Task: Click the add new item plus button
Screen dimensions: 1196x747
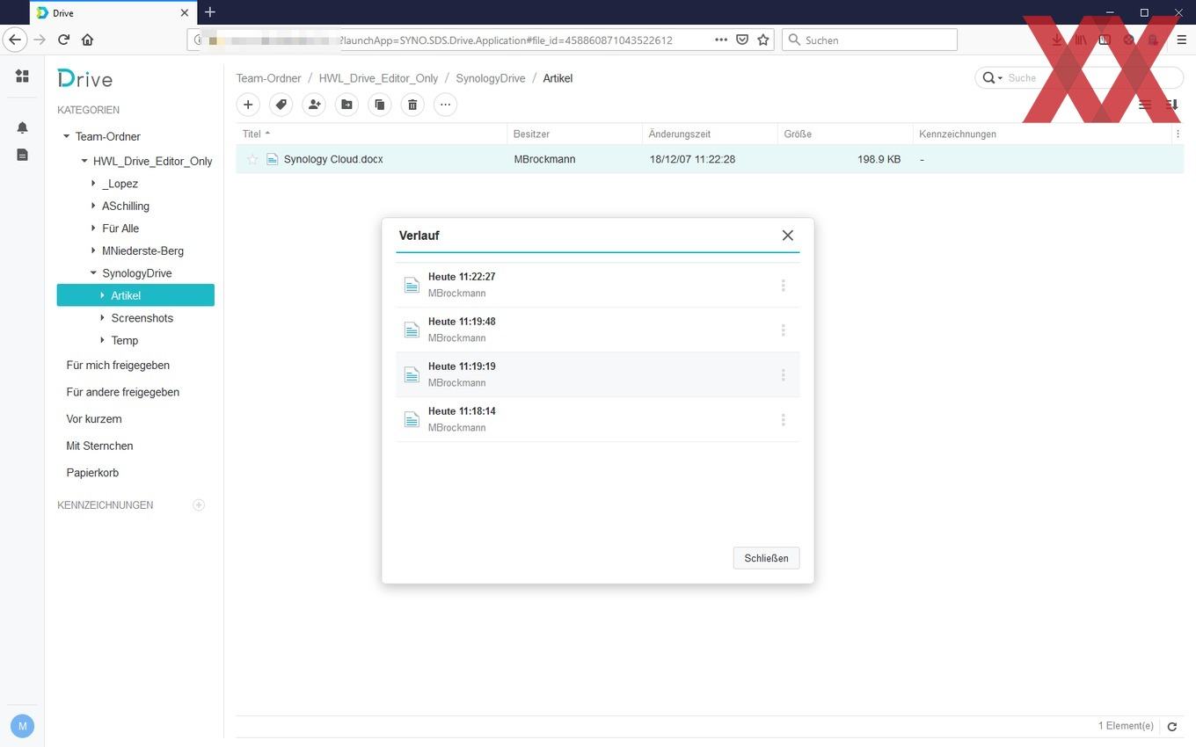Action: [x=248, y=105]
